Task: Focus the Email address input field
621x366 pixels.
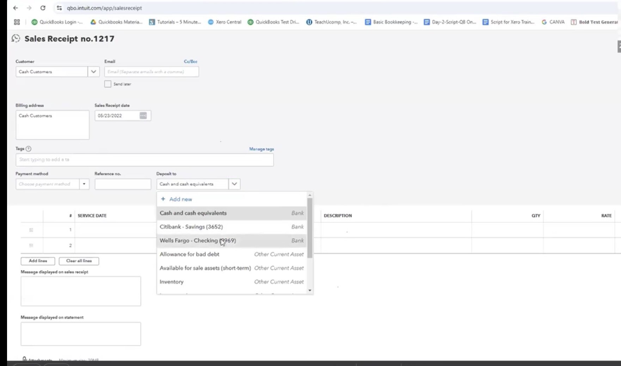Action: [x=152, y=72]
